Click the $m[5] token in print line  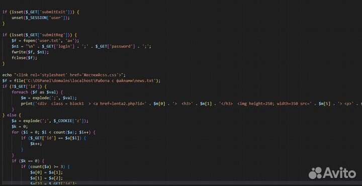pos(325,104)
